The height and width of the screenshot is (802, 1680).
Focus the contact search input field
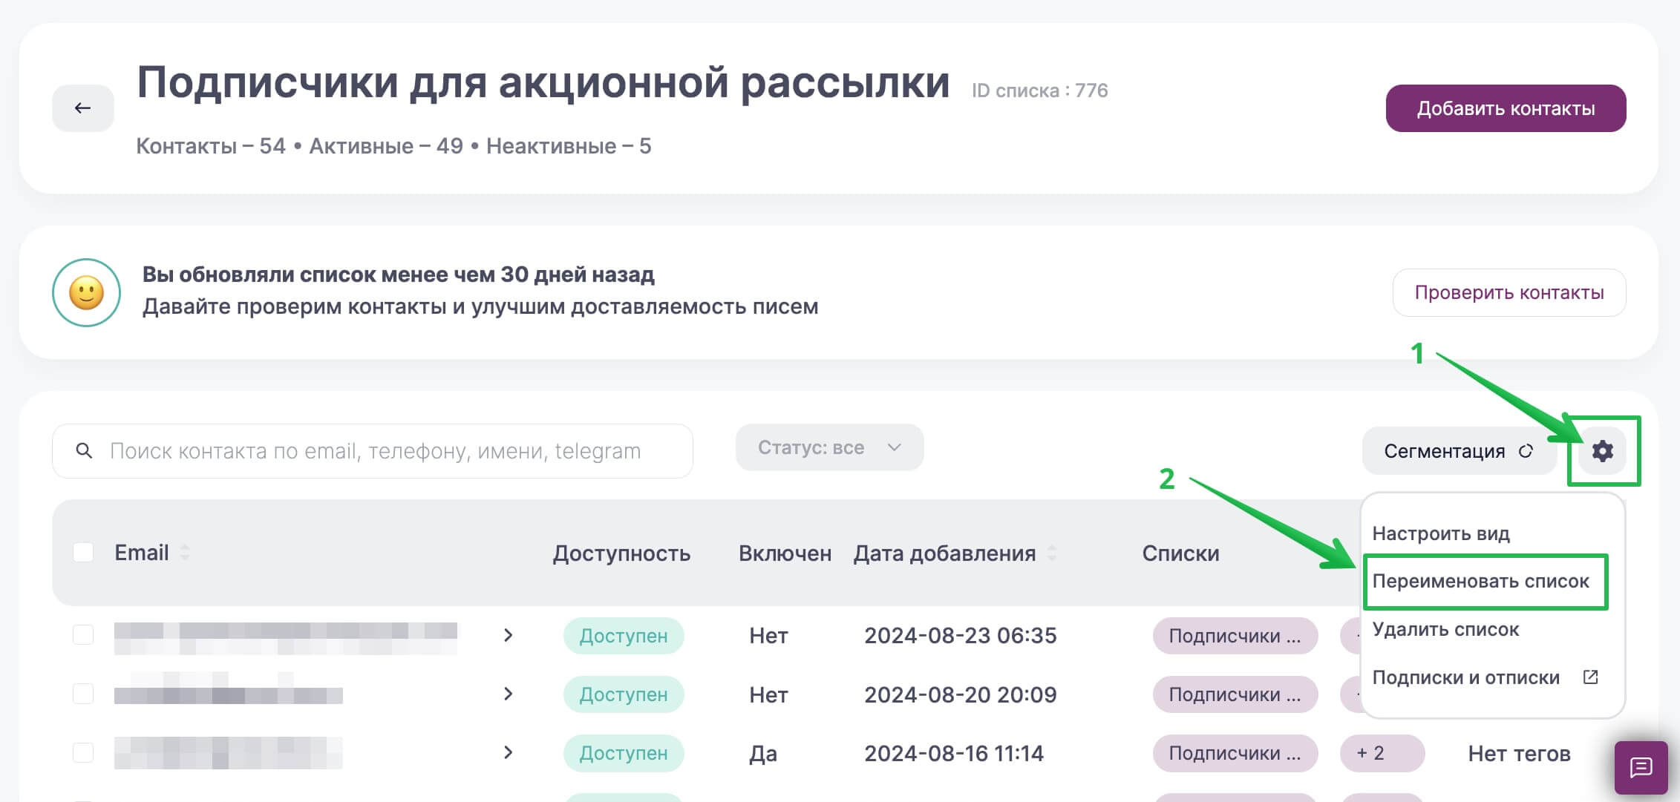(373, 451)
